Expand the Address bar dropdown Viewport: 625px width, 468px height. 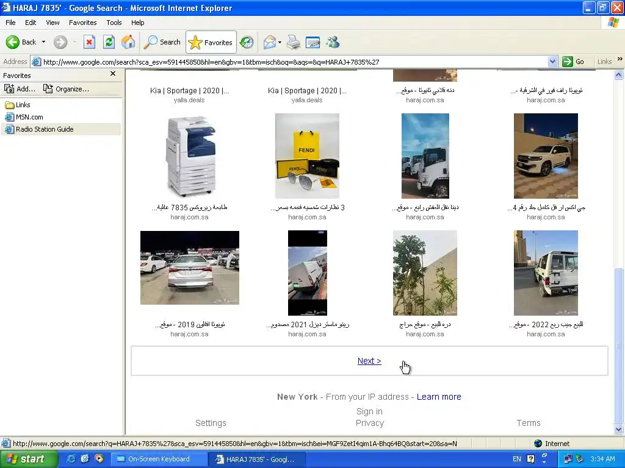(552, 62)
